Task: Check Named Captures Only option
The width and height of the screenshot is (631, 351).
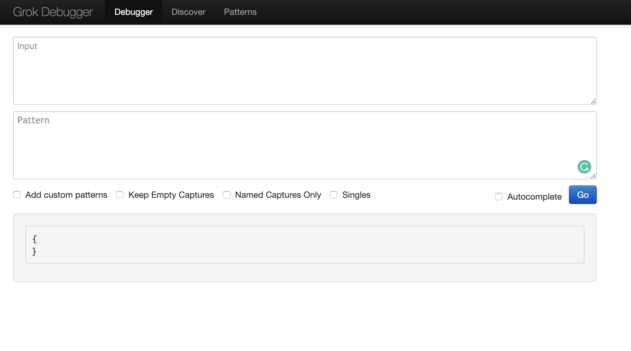Action: coord(227,195)
